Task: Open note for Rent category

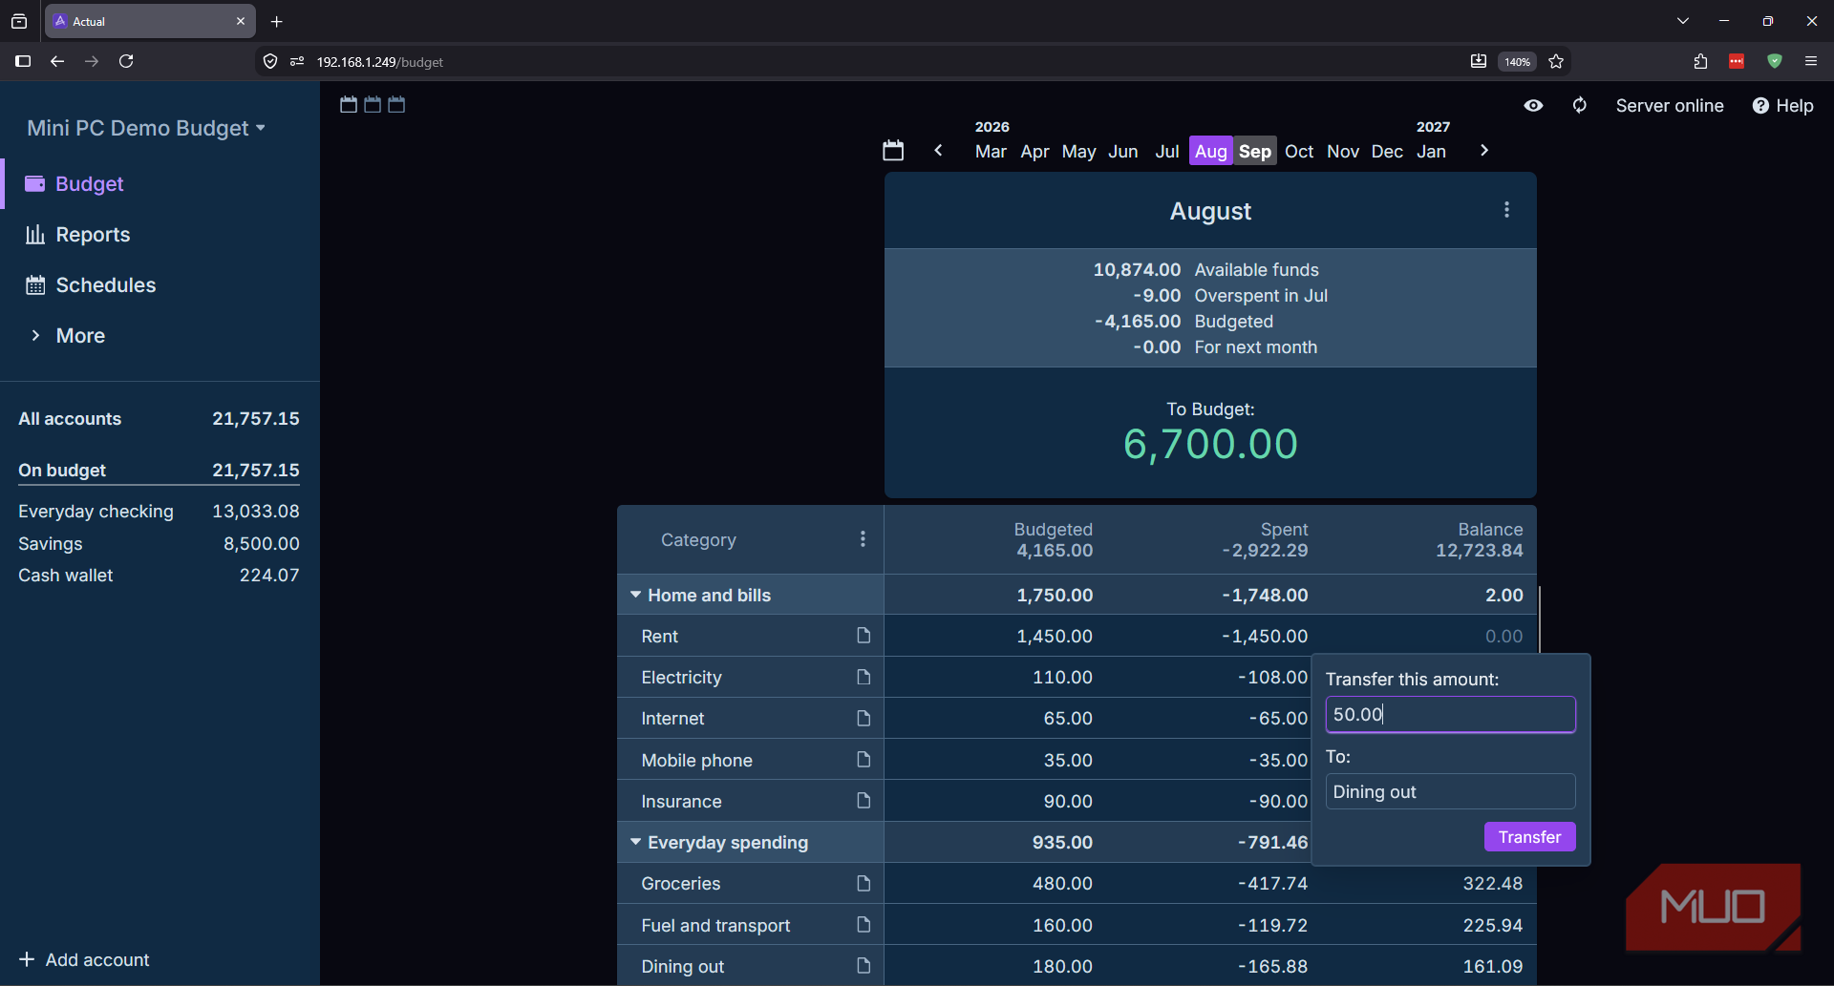Action: pyautogui.click(x=864, y=636)
